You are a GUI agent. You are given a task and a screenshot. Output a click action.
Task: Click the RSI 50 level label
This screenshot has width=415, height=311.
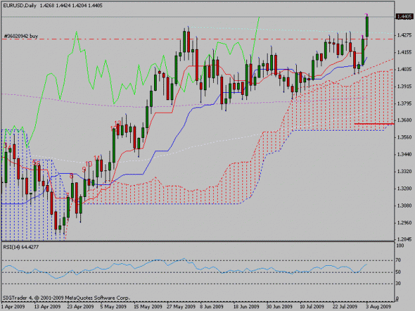pyautogui.click(x=398, y=272)
